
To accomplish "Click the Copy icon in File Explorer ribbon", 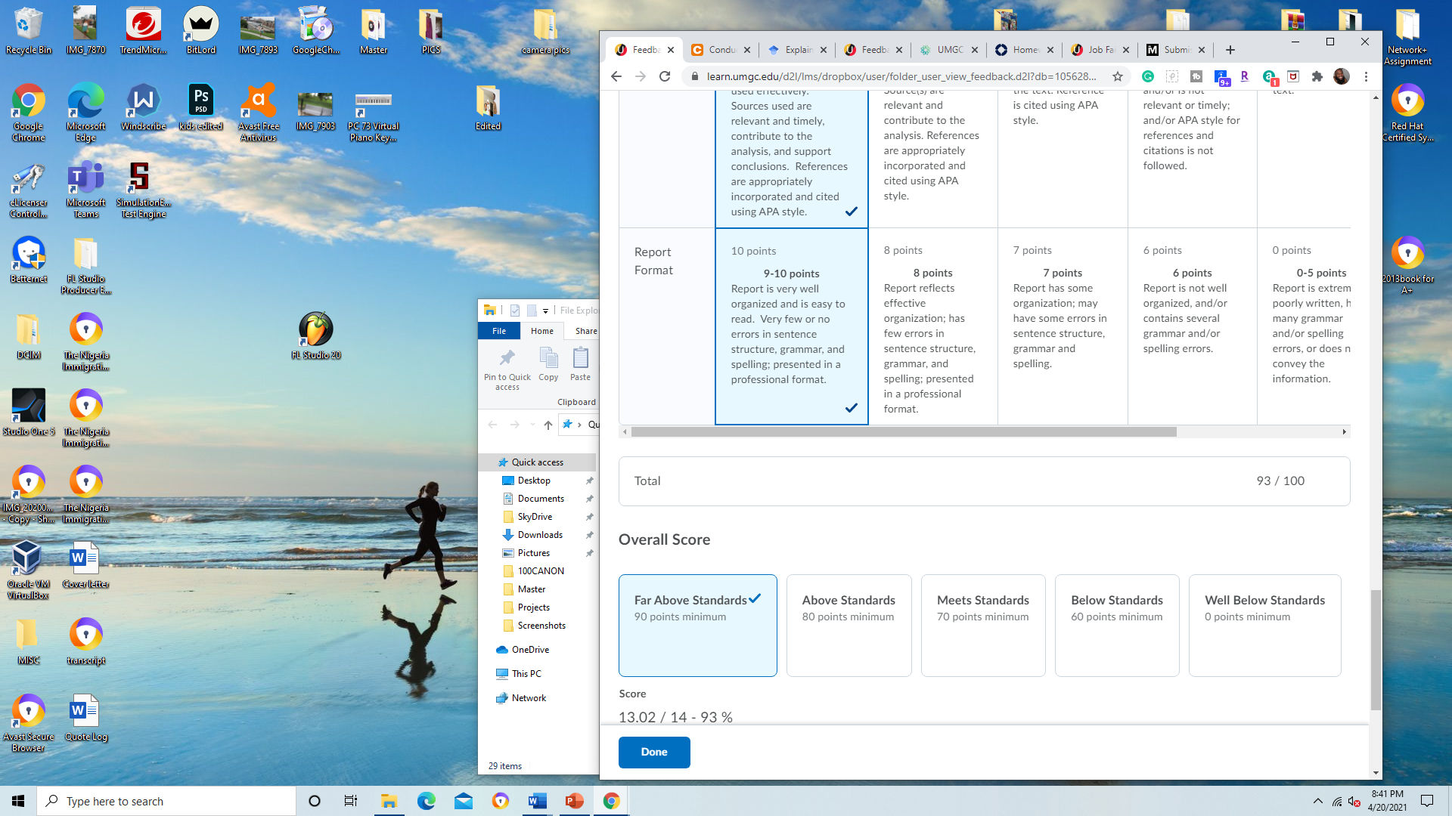I will [548, 364].
